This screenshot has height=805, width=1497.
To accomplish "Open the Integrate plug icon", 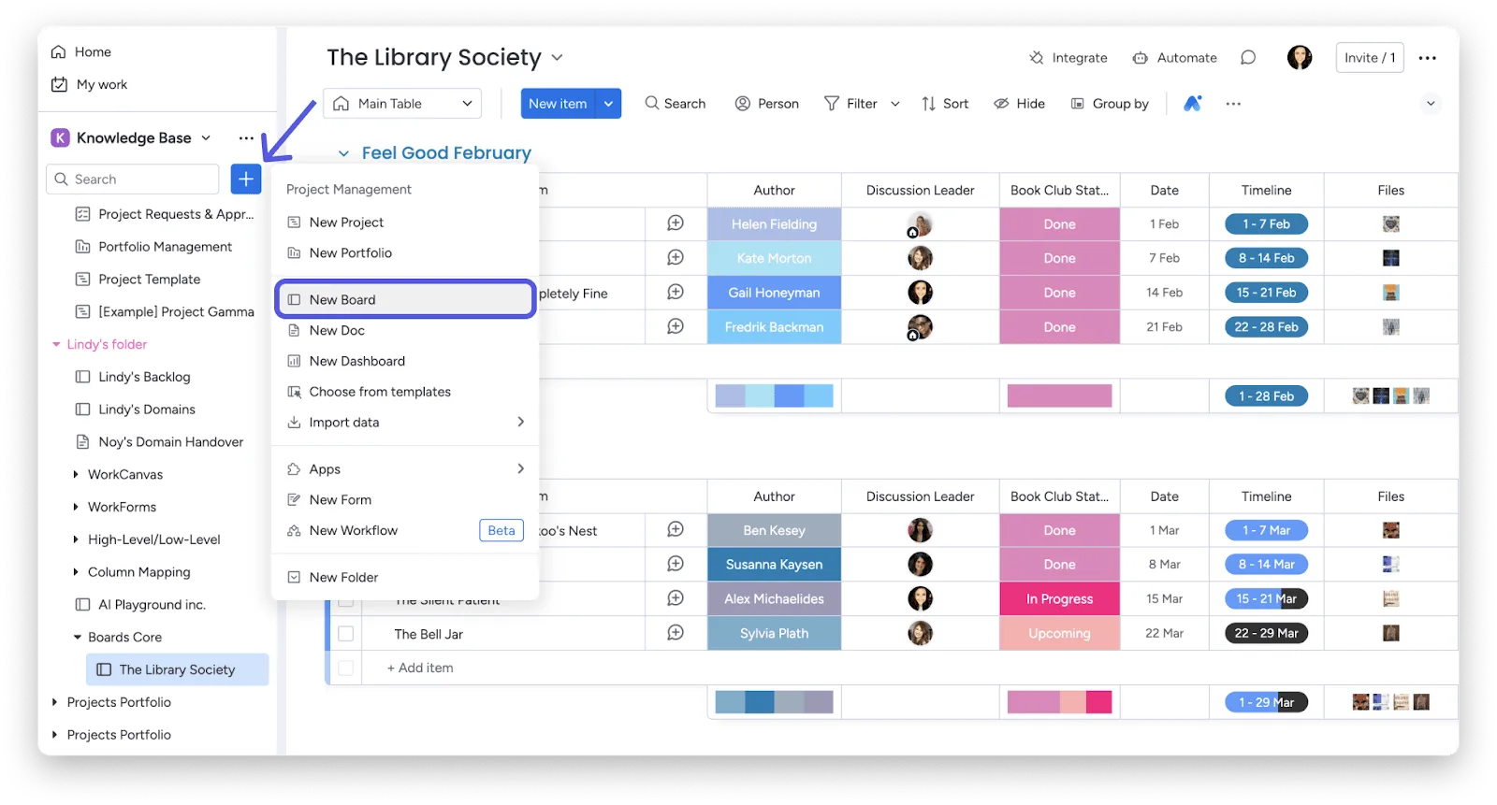I will (1037, 58).
